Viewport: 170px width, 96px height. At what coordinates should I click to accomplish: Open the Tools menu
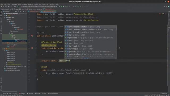[44, 4]
